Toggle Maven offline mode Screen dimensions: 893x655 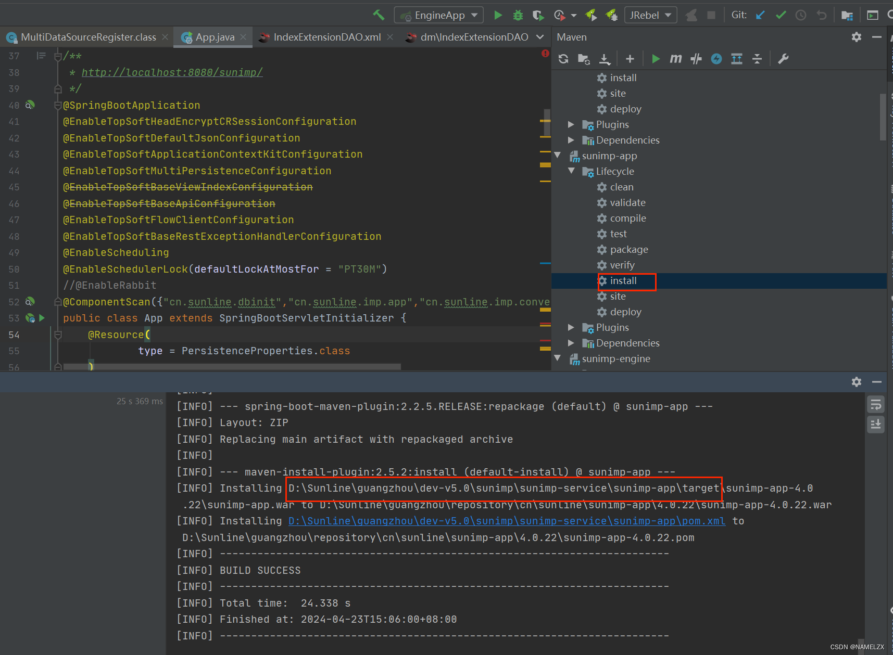pos(696,59)
